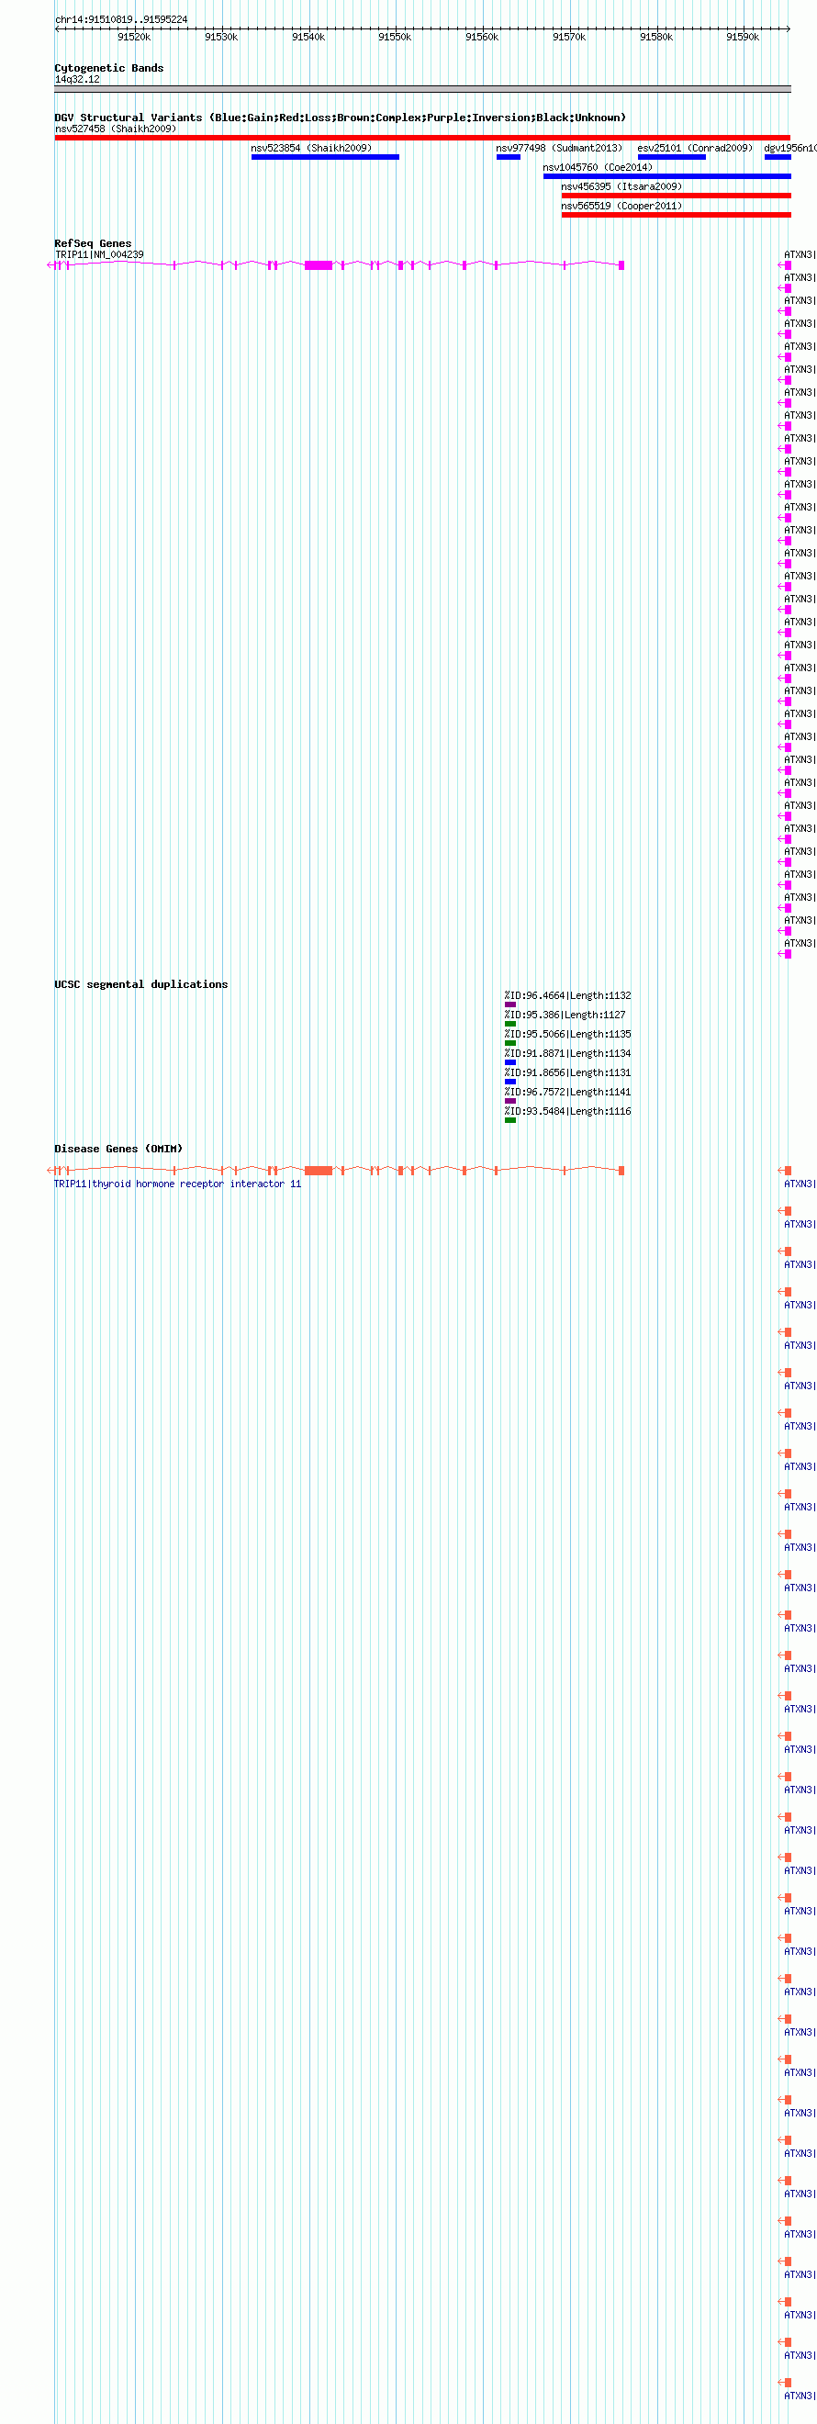Open the nsv523854 (Shaikh2009) variant label
The image size is (817, 2424).
(311, 148)
